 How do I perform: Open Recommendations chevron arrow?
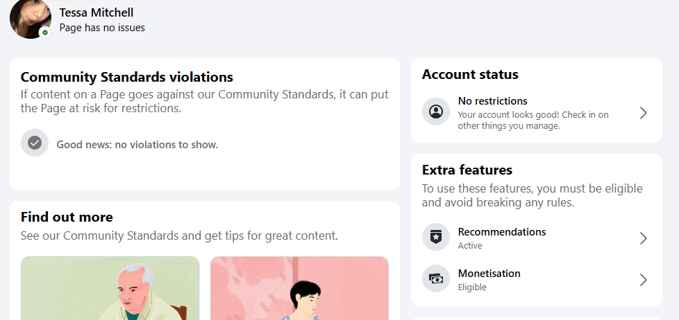(644, 238)
